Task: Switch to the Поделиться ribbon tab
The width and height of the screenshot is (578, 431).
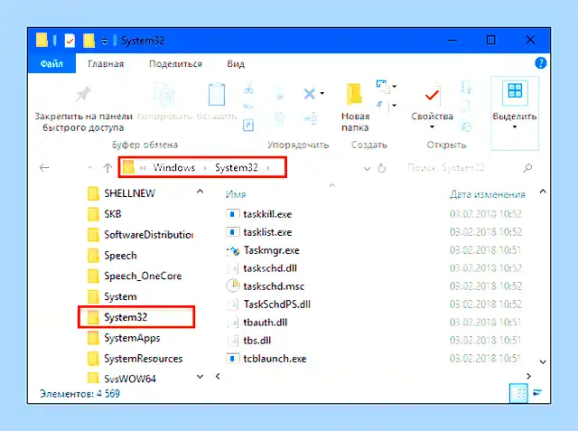Action: [175, 64]
